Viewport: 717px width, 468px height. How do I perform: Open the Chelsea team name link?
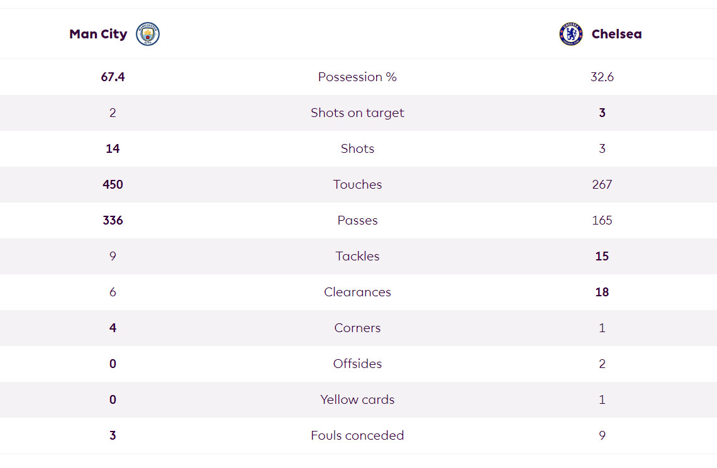tap(616, 34)
